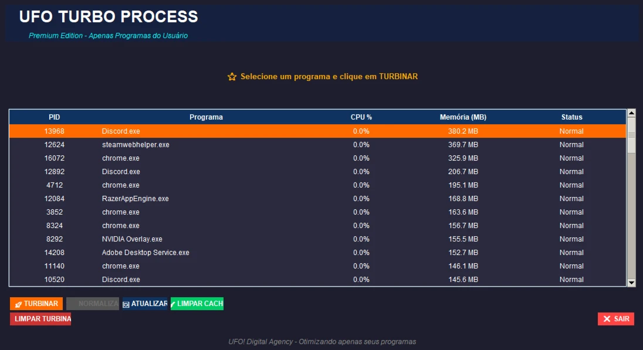This screenshot has width=643, height=350.
Task: Select the steamwebhelper.exe process row
Action: [136, 145]
